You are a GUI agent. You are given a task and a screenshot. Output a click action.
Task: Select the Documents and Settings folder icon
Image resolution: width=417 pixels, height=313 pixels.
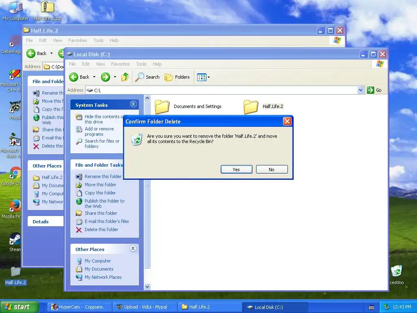click(x=162, y=106)
